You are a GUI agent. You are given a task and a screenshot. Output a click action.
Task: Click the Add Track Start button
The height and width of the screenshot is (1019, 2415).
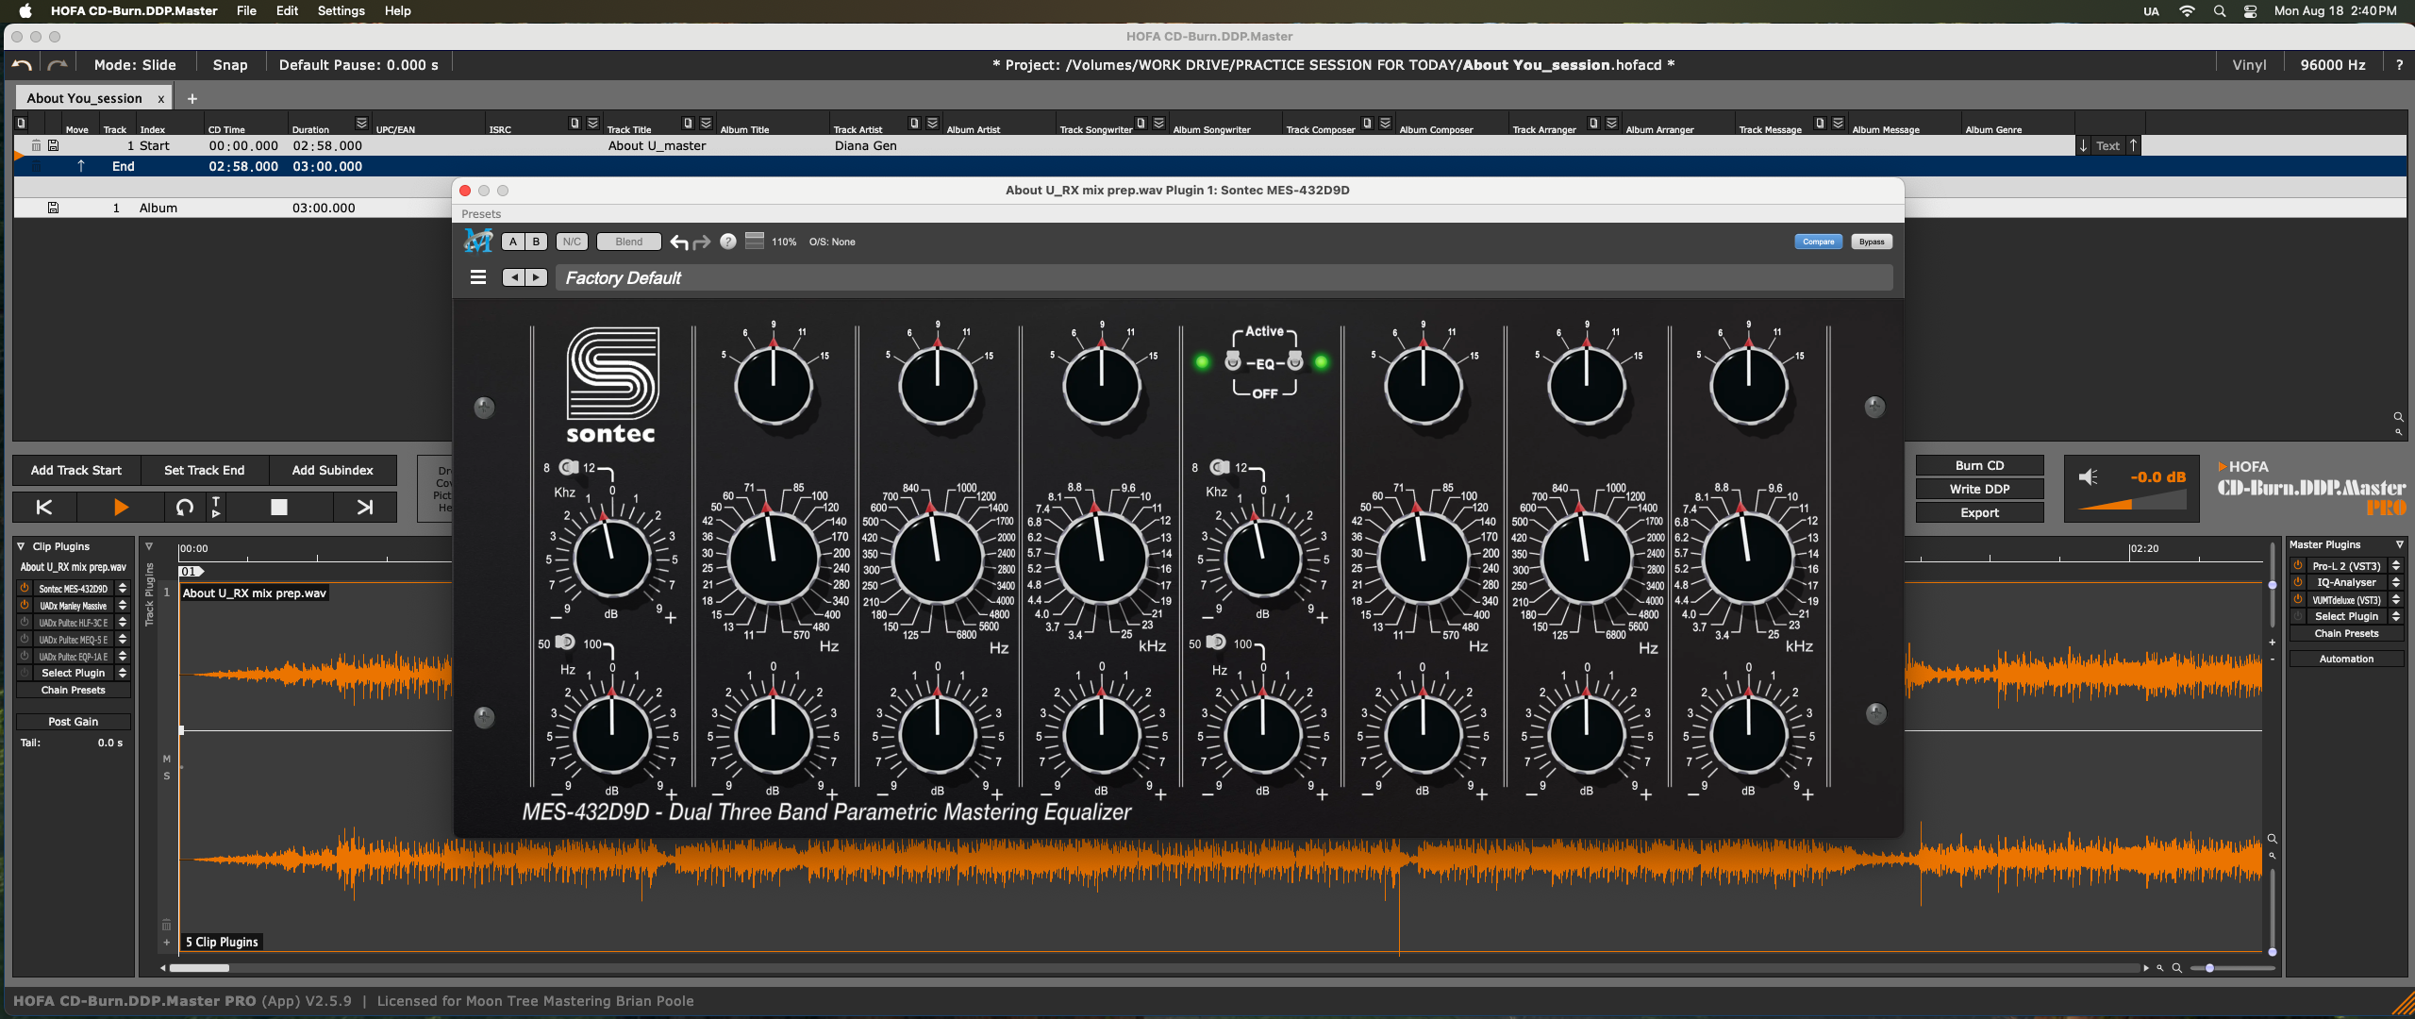point(76,470)
